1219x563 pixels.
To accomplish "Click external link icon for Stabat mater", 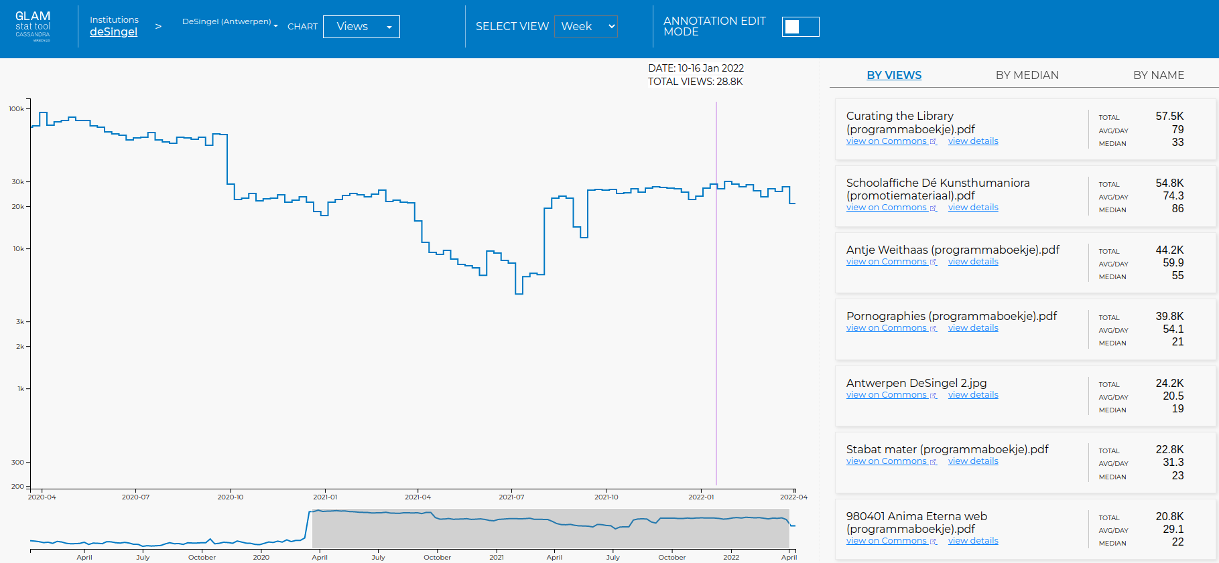I will pos(933,461).
